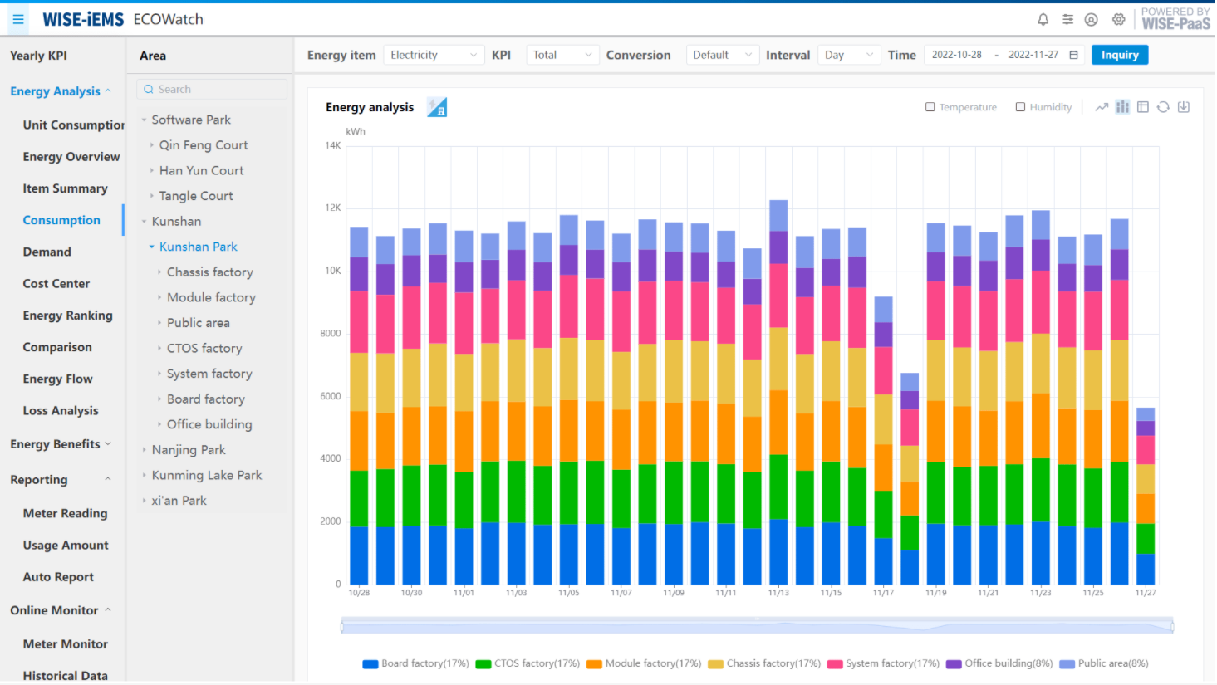Enable the Temperature overlay checkbox
This screenshot has width=1217, height=685.
tap(929, 106)
